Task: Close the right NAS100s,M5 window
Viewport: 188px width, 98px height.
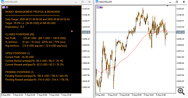Action: (184, 2)
